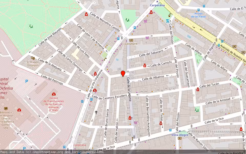
Task: Select the bus stop icon at Arroyo de las Pavas
Action: point(199,10)
